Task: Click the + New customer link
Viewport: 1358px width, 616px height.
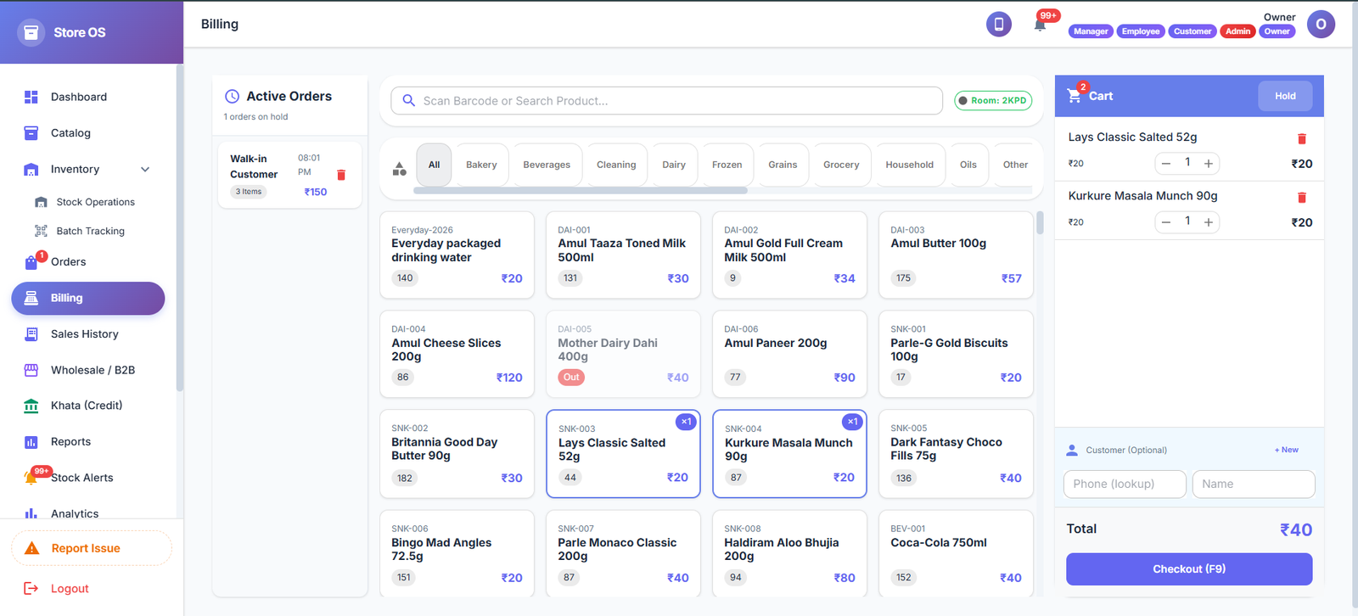Action: click(x=1287, y=450)
